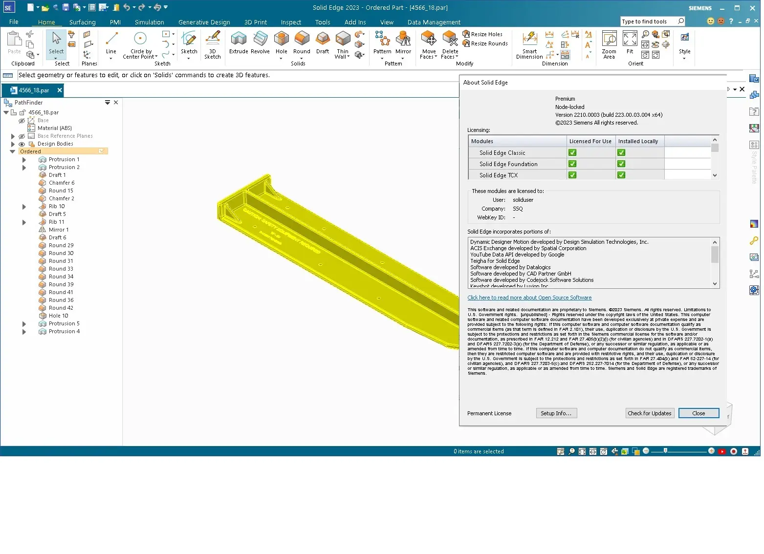Expand the Design Bodies node
This screenshot has width=764, height=554.
click(13, 144)
